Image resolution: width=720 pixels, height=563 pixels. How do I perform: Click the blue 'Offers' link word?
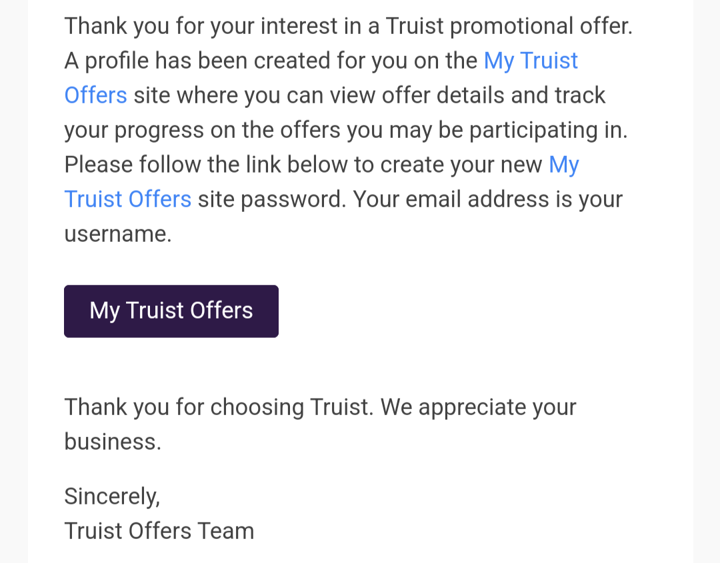coord(95,95)
